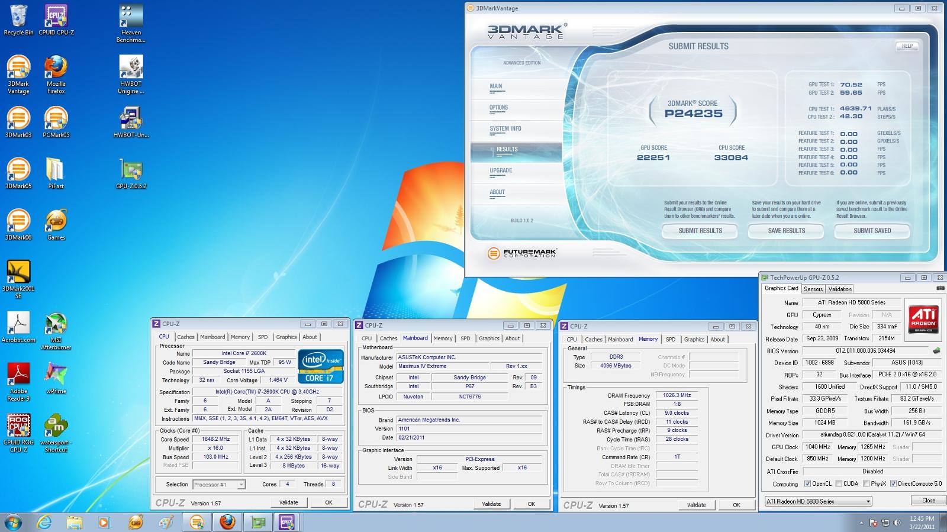Click the SUBMIT RESULTS button in 3DMark Vantage
Screen dimensions: 947x532
tap(700, 231)
